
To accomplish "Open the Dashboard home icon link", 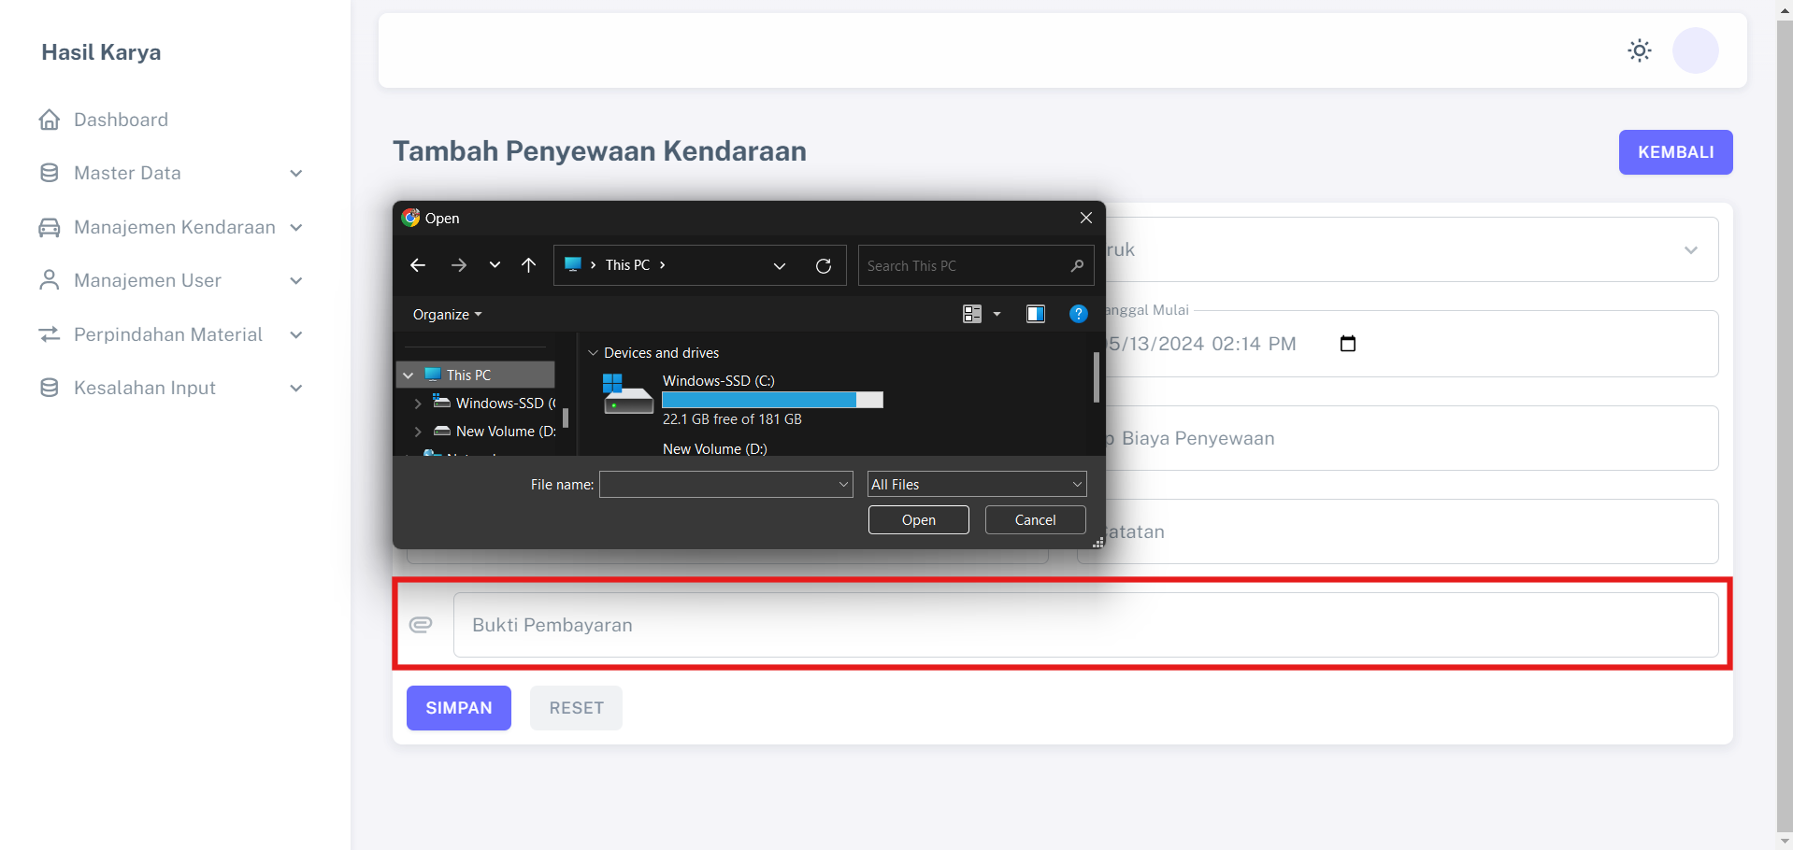I will tap(50, 120).
